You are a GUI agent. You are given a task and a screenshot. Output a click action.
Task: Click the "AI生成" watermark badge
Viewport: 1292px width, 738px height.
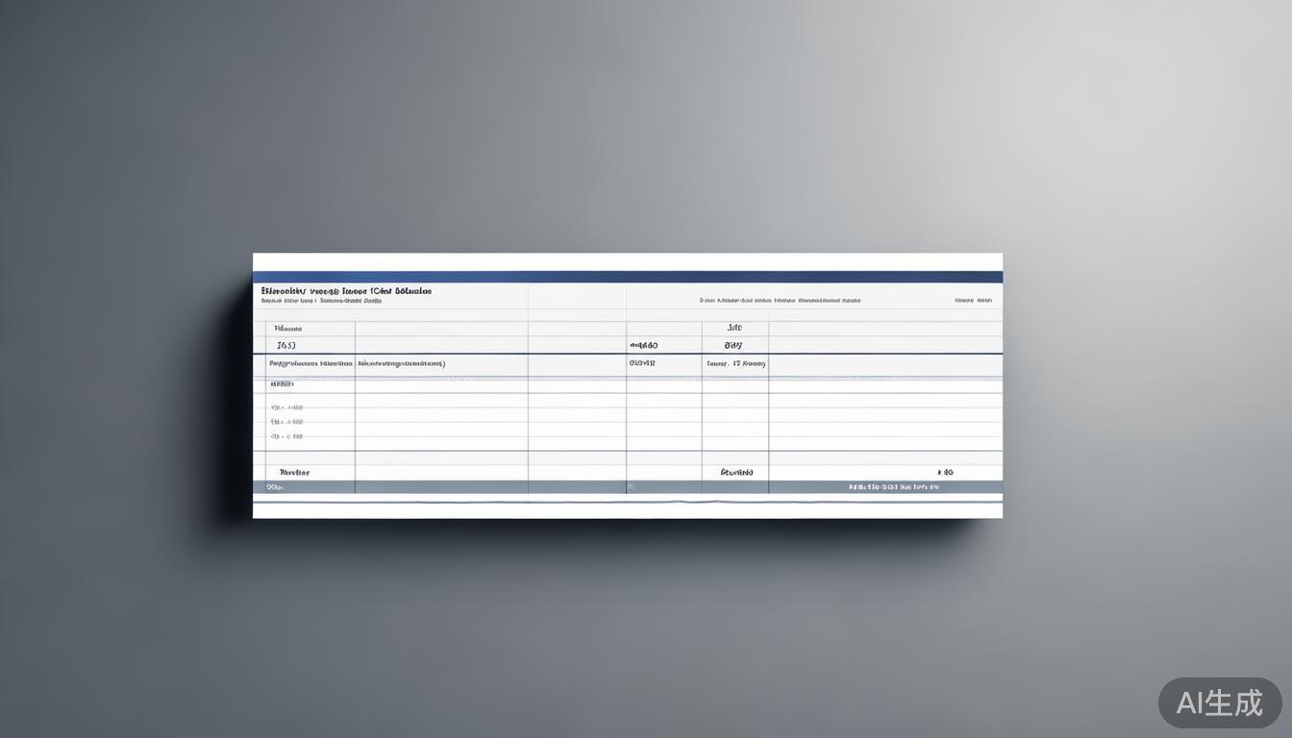[x=1219, y=702]
